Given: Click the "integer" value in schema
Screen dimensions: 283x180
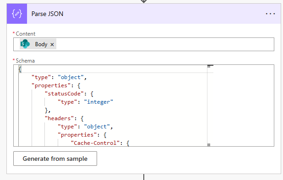Looking at the screenshot, I should point(98,102).
